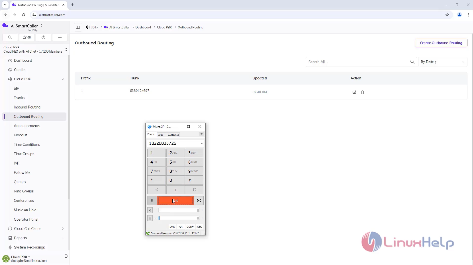Mute the MicroSIP speaker icon

pyautogui.click(x=150, y=210)
